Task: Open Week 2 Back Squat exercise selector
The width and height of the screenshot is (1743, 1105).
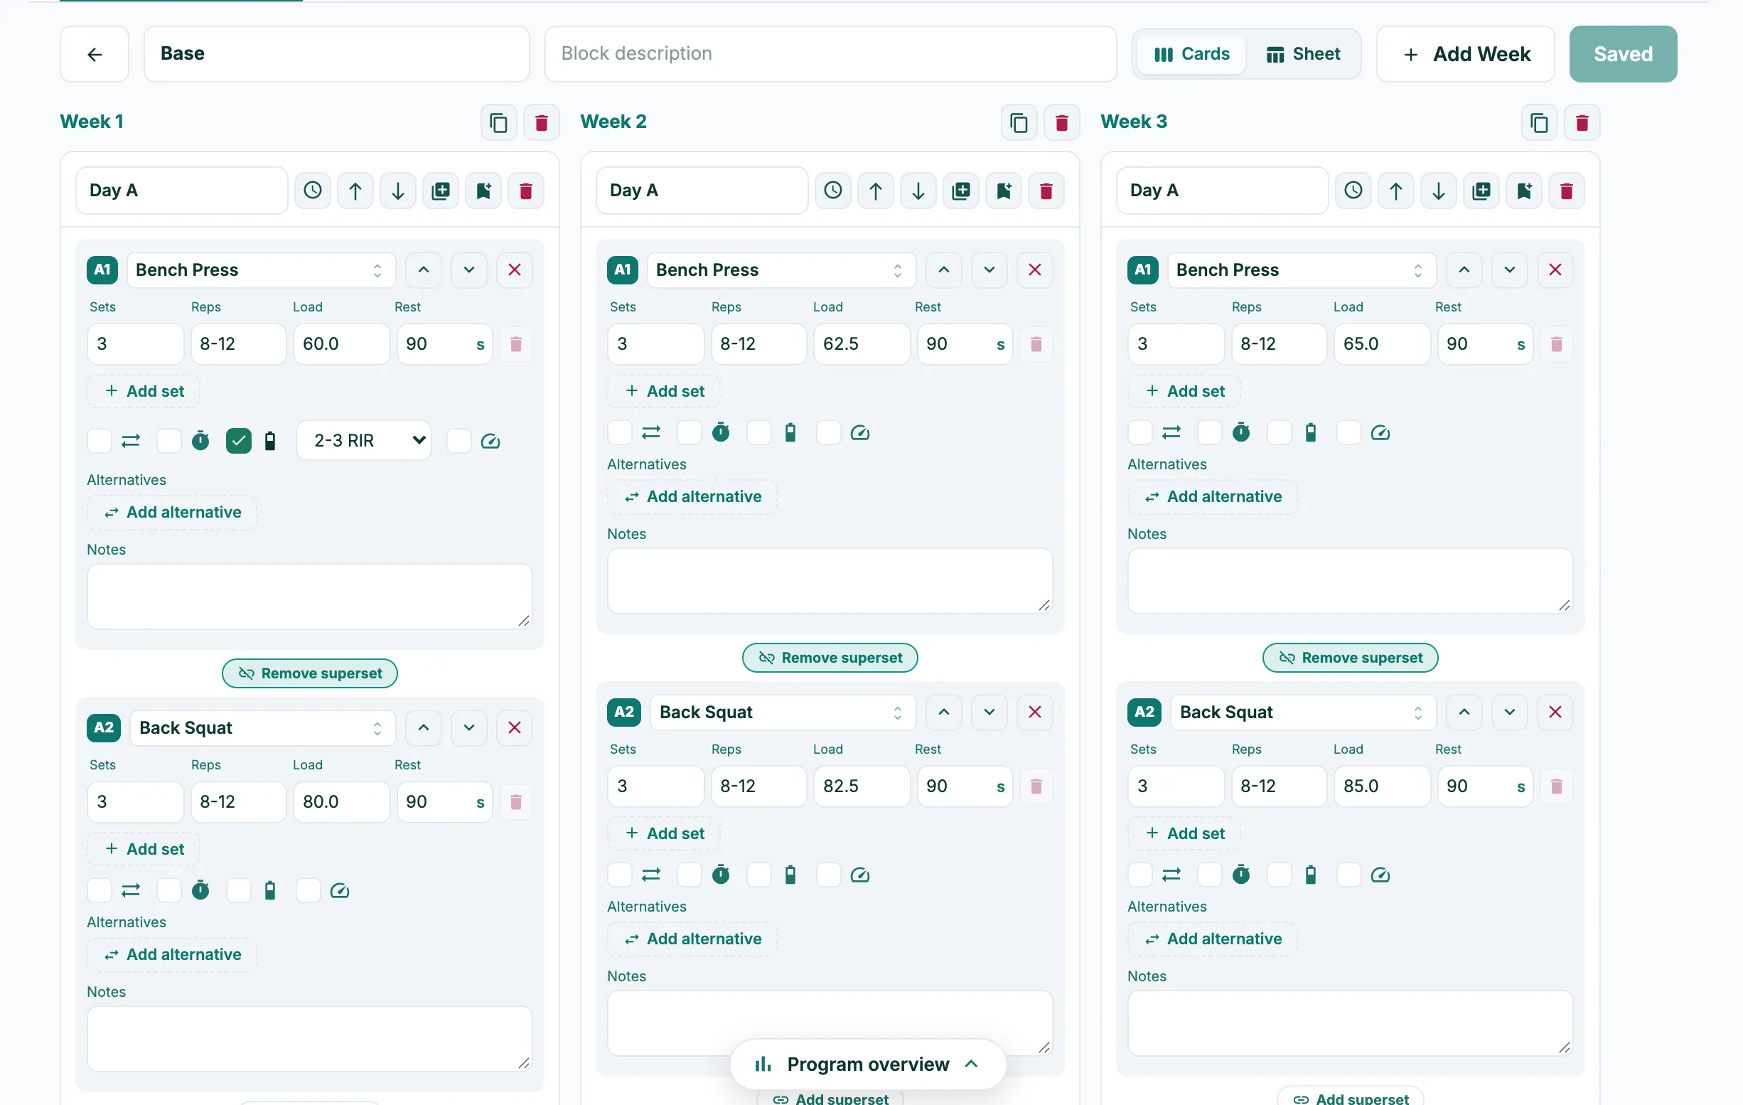Action: [x=783, y=712]
